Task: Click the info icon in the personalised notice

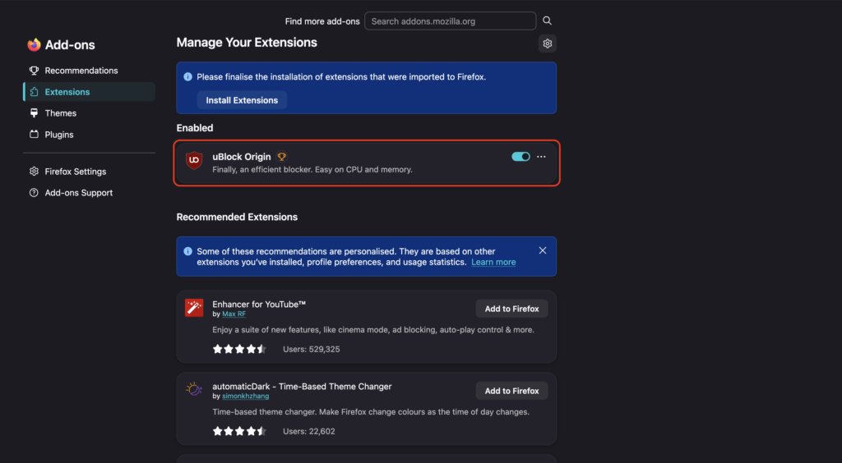Action: click(188, 251)
